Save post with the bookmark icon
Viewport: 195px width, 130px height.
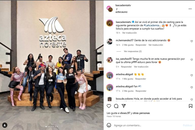click(x=190, y=106)
